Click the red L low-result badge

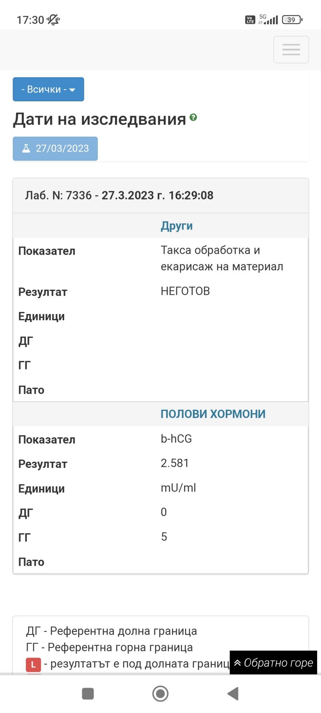(x=33, y=665)
